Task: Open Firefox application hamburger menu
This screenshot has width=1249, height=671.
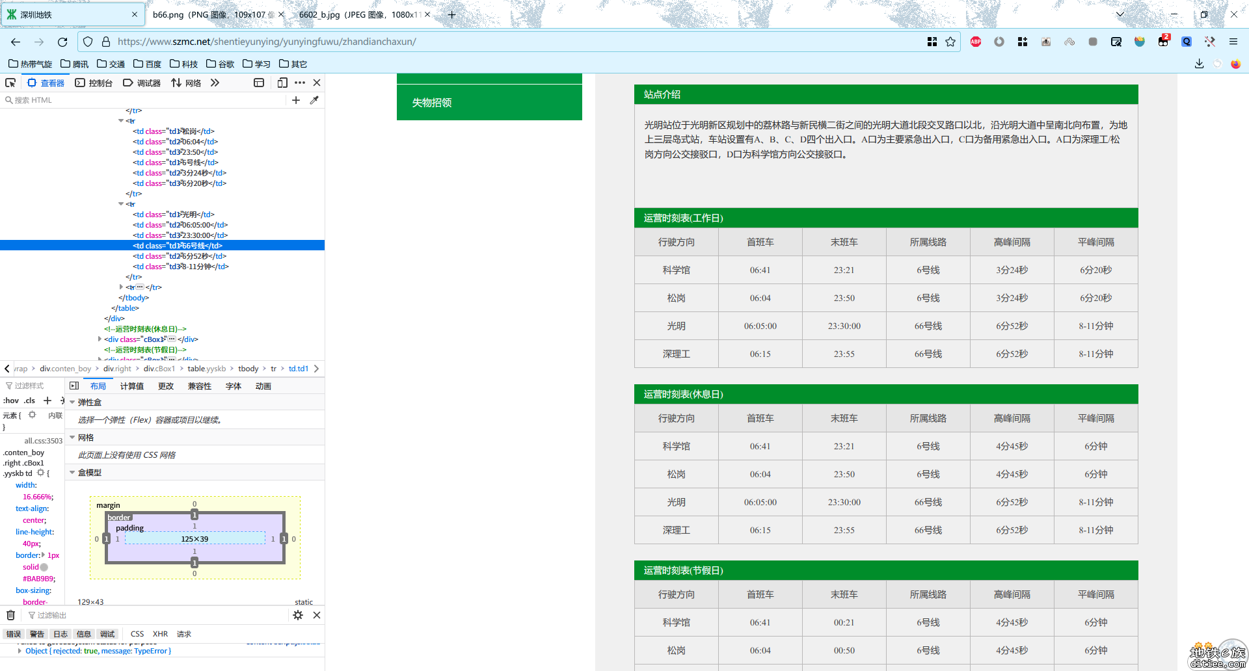Action: (x=1233, y=42)
